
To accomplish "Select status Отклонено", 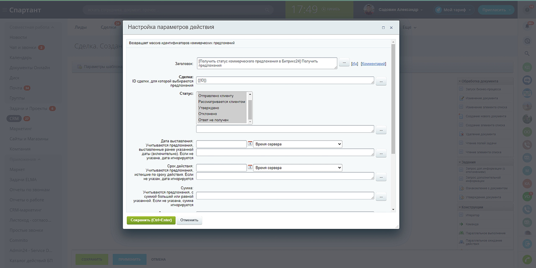I will [x=222, y=114].
